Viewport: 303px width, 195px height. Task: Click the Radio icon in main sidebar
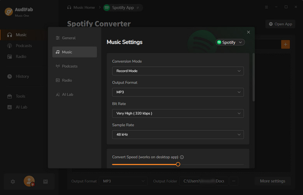(9, 57)
